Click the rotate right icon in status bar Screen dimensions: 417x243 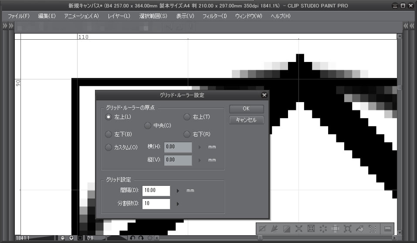click(141, 238)
